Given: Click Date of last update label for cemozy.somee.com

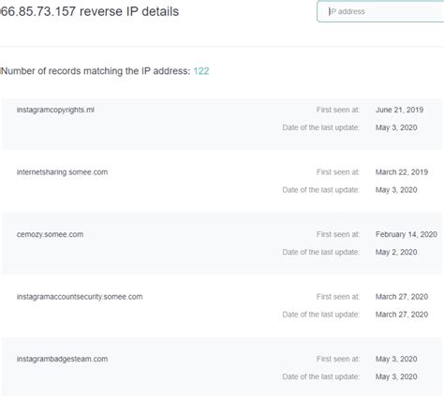Looking at the screenshot, I should coord(321,252).
